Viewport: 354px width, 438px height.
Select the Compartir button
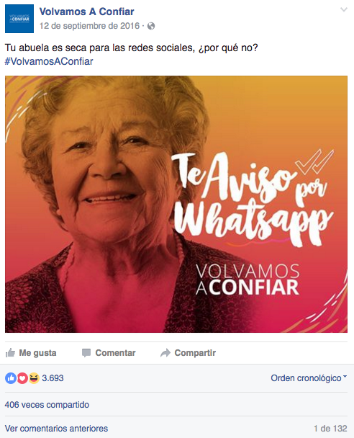(189, 353)
